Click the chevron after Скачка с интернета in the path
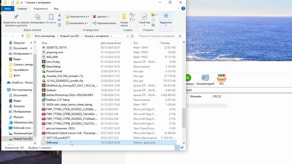This screenshot has width=292, height=164. click(111, 36)
